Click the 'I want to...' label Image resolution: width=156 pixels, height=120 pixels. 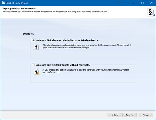[29, 34]
